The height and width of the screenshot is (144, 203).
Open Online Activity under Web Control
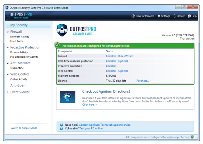19,79
